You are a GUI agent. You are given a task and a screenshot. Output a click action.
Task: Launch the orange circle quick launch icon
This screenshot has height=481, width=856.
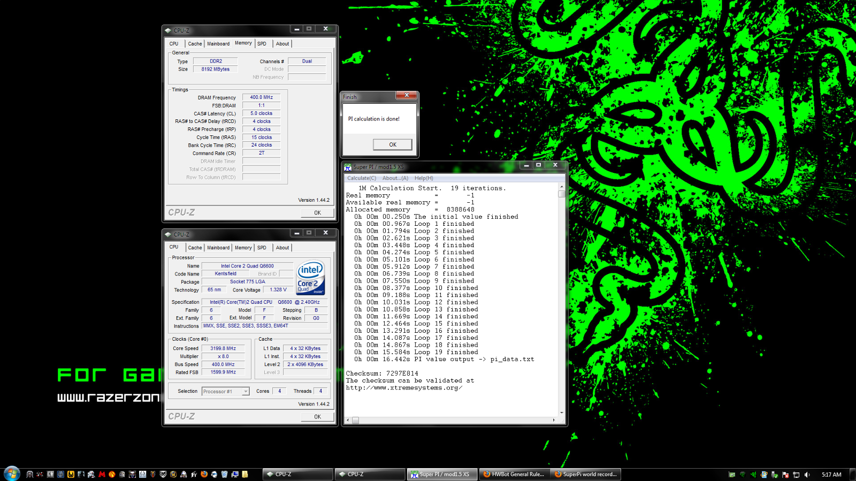click(x=112, y=474)
